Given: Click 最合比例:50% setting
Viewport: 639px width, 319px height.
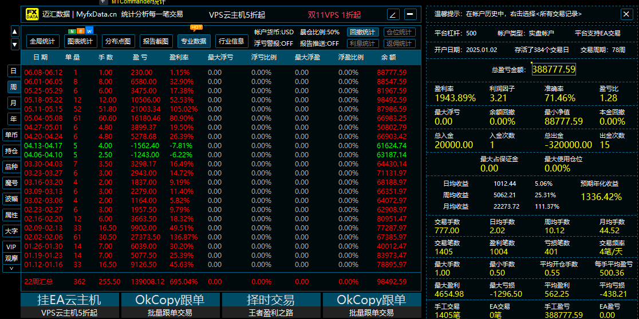Looking at the screenshot, I should [320, 32].
